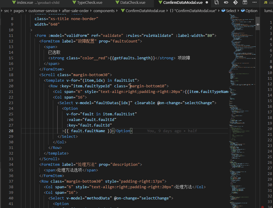Image resolution: width=273 pixels, height=208 pixels.
Task: Click the clearable attribute on line 23
Action: (x=145, y=103)
